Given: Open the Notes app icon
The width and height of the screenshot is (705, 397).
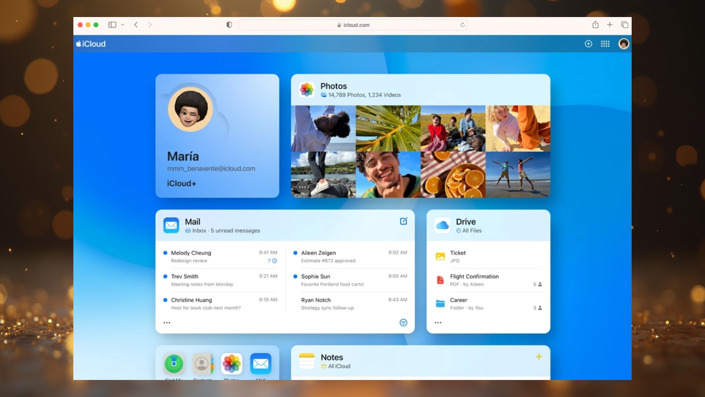Looking at the screenshot, I should point(307,361).
